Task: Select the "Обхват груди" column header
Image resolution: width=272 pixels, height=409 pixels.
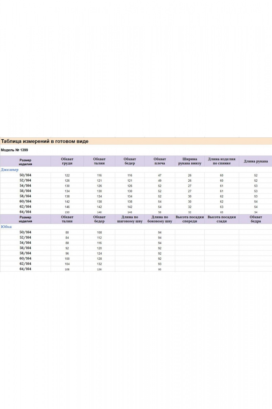Action: click(x=67, y=161)
